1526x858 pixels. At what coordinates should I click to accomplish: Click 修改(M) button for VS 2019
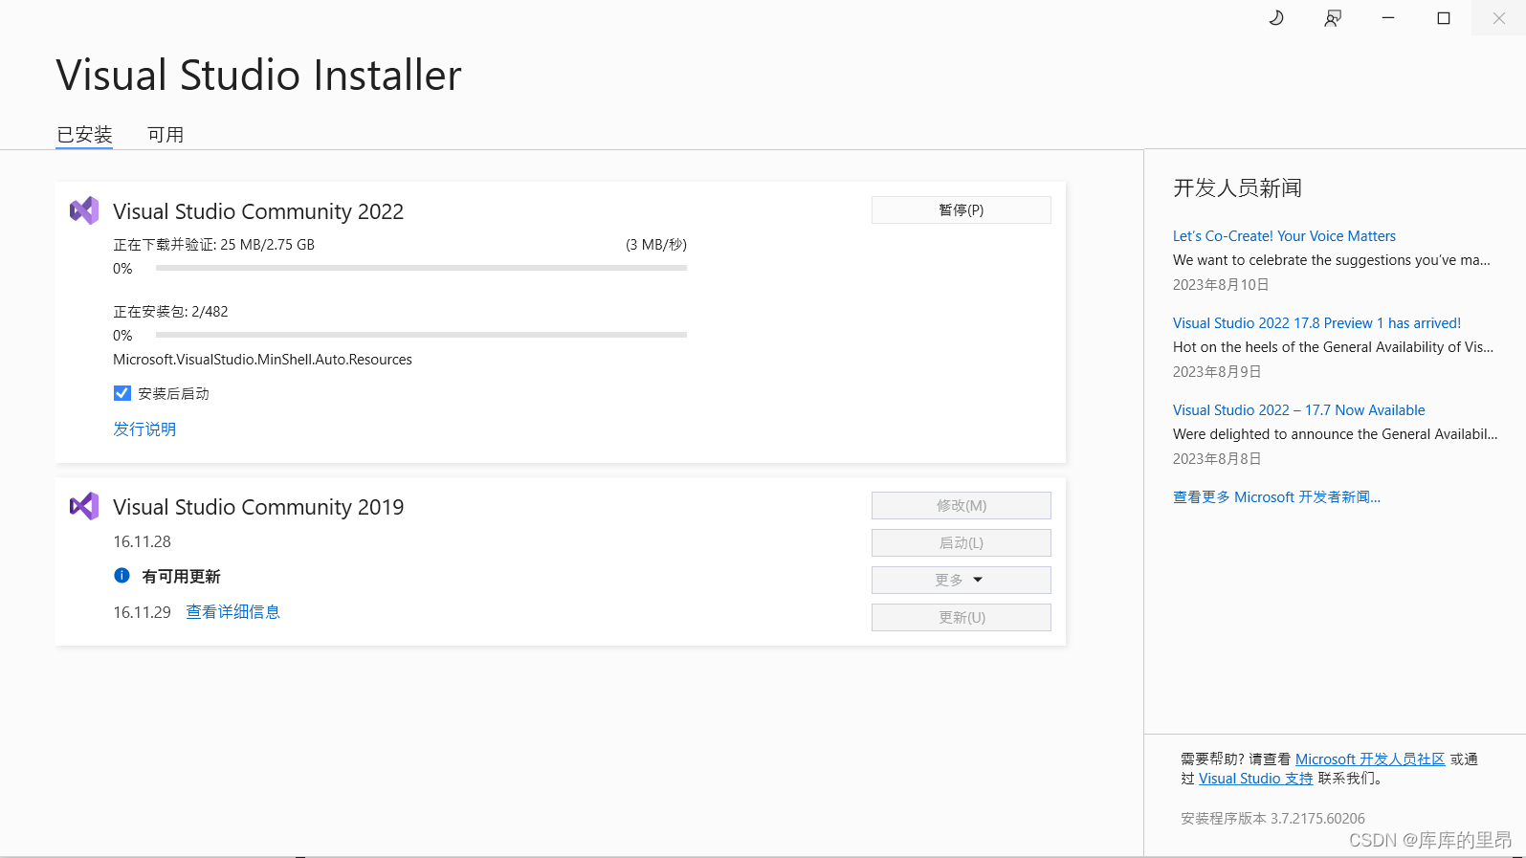click(x=961, y=505)
